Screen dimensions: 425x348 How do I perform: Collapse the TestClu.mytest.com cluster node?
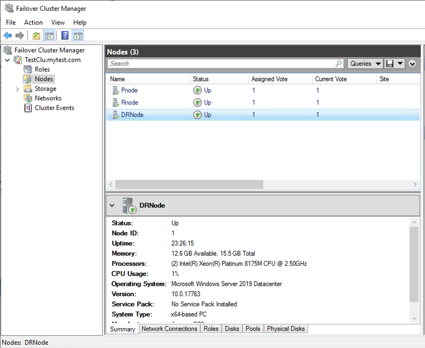click(7, 60)
